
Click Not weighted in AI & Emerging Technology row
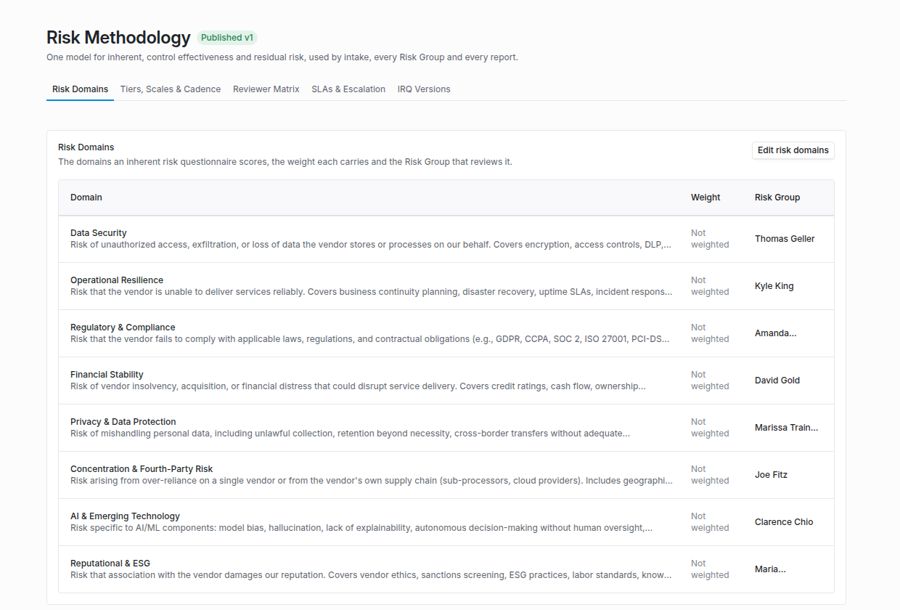710,522
